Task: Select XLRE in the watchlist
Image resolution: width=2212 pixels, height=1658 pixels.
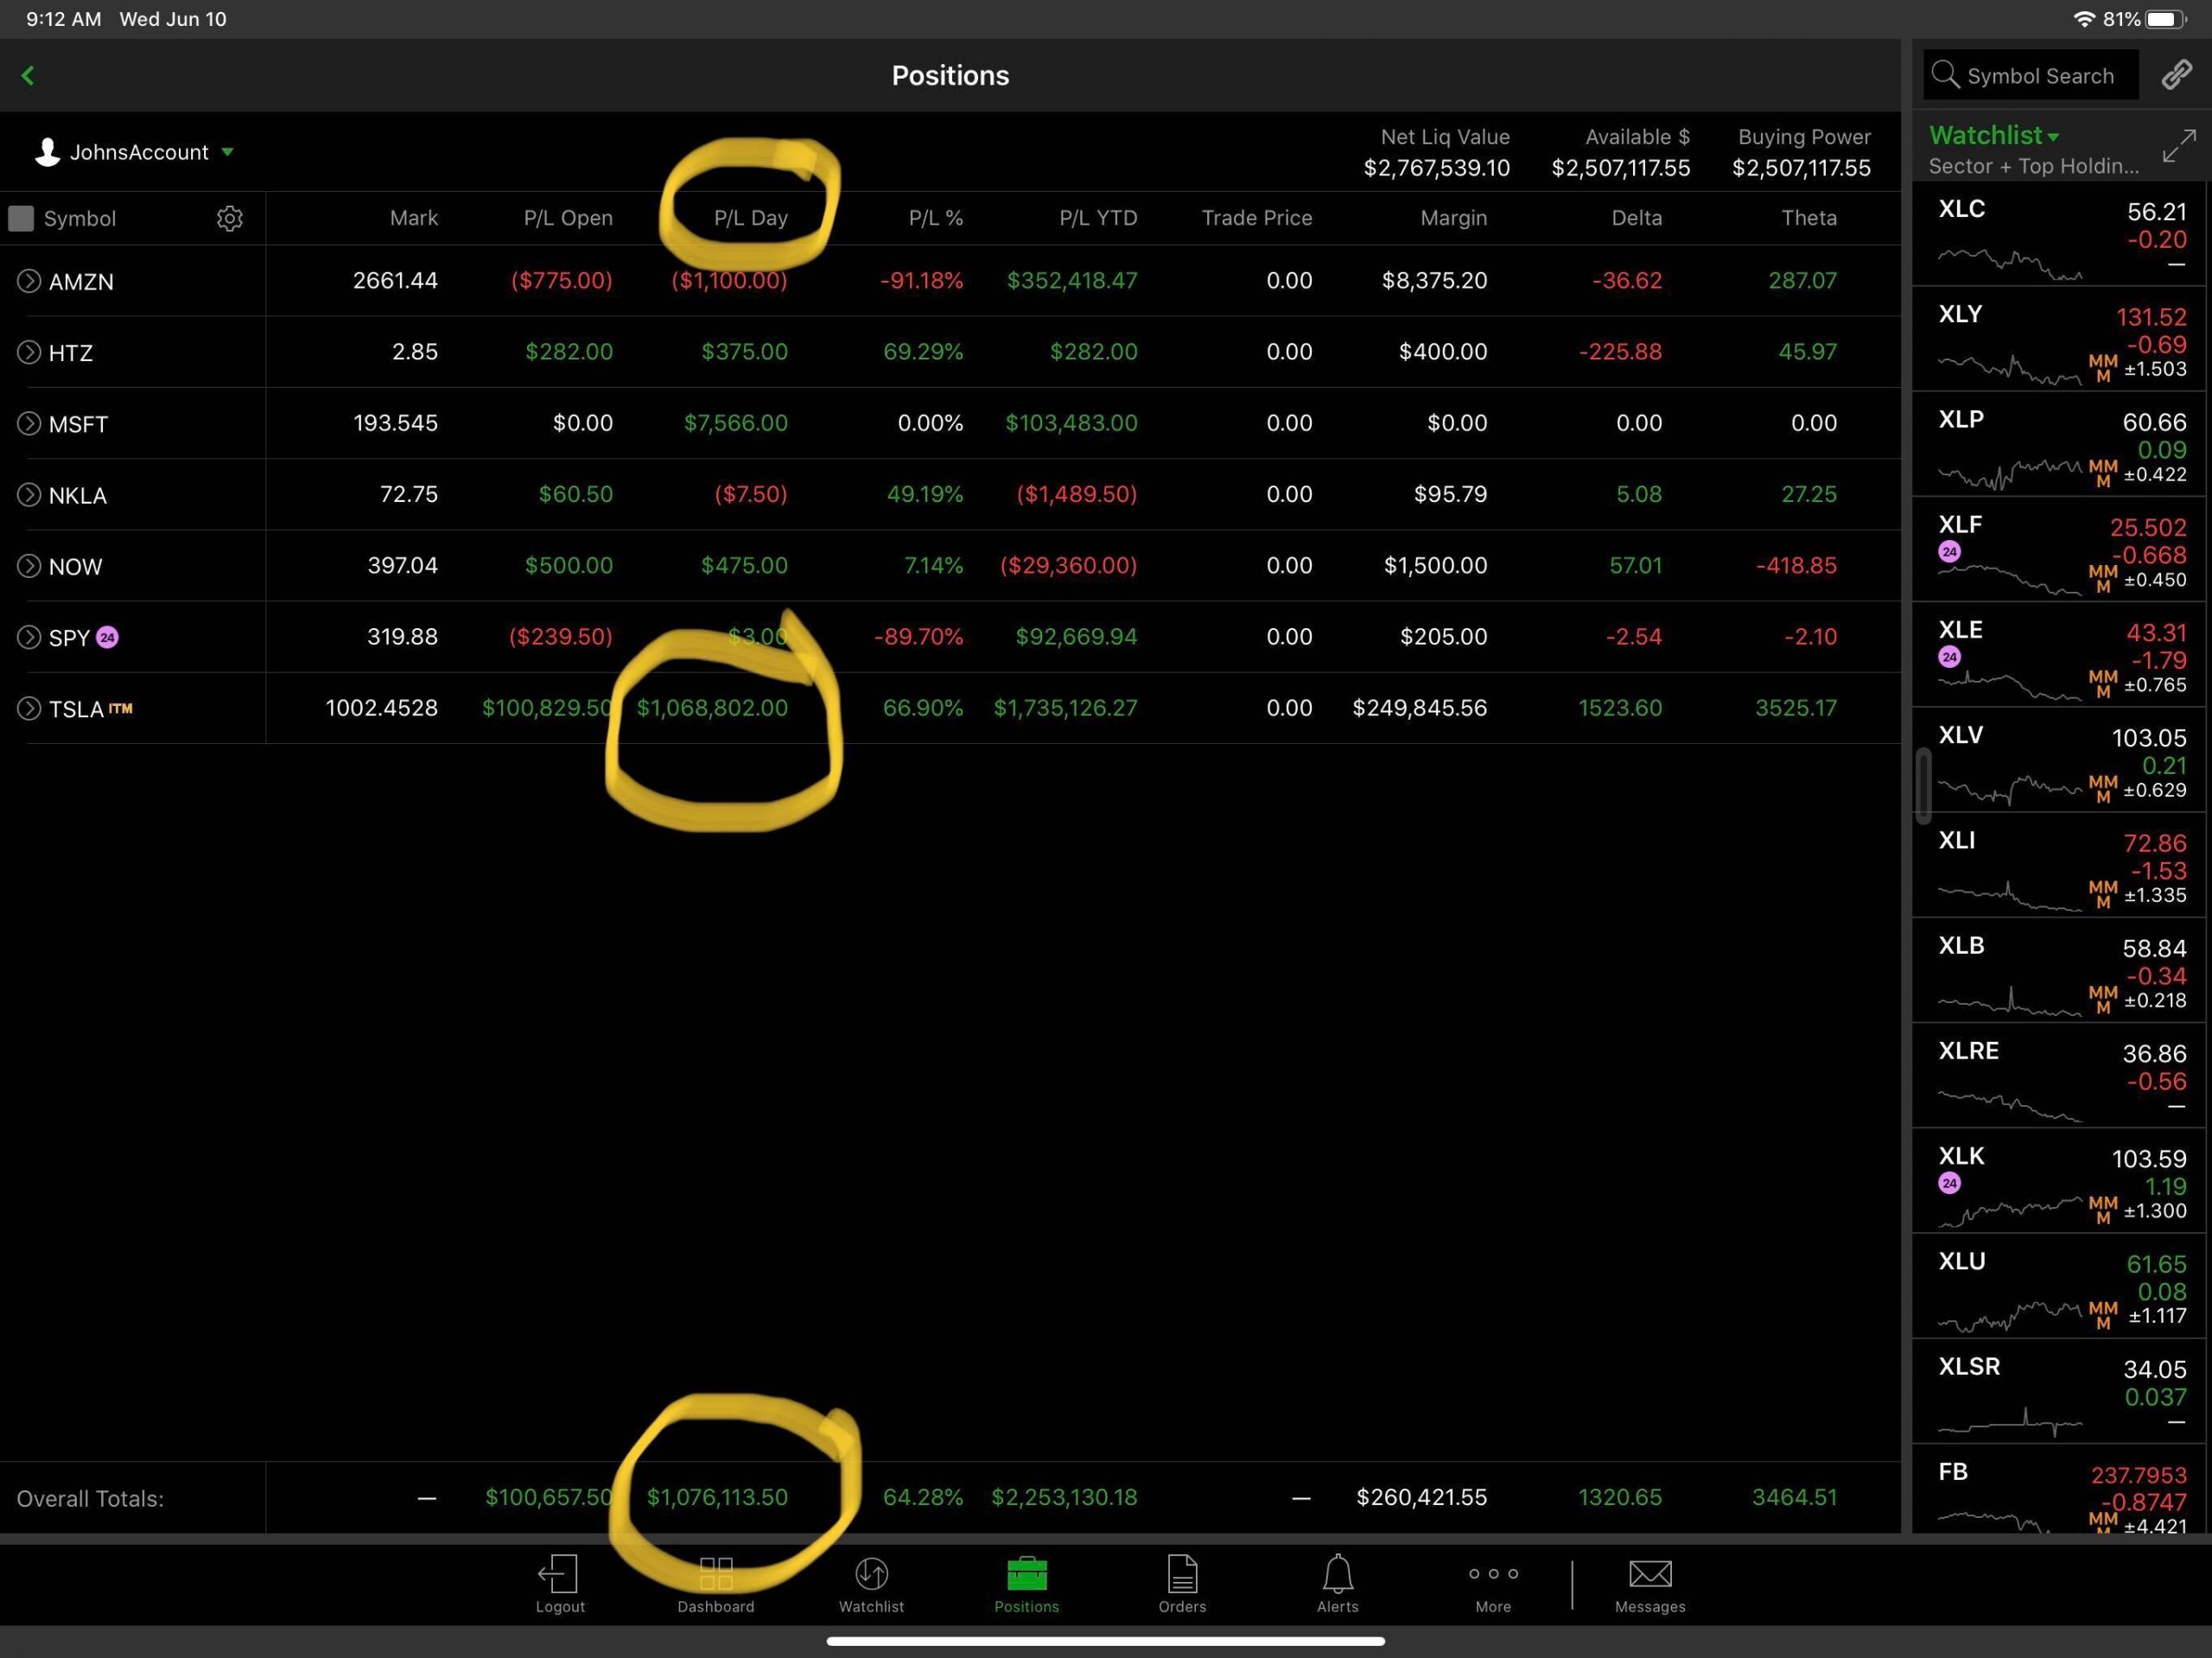Action: [2061, 1076]
